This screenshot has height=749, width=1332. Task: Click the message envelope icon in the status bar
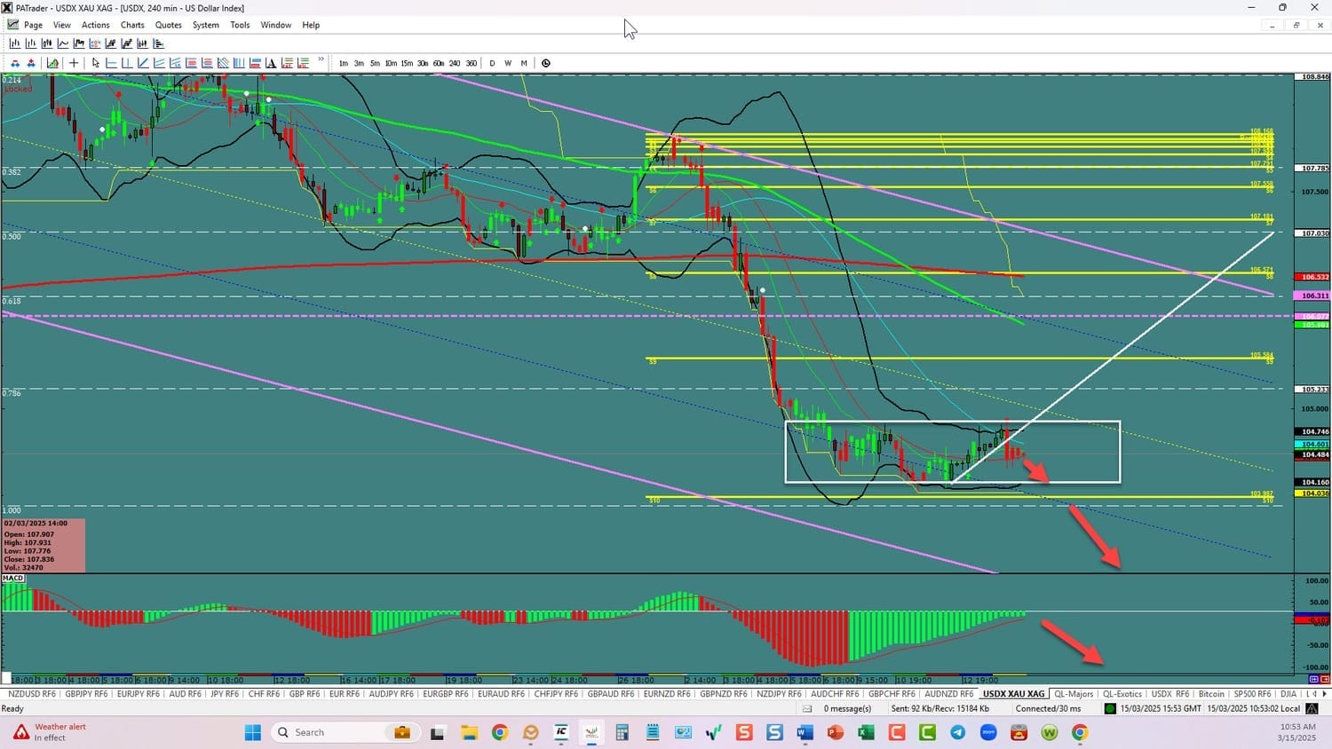pos(807,708)
